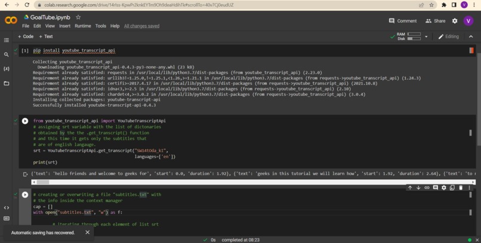The width and height of the screenshot is (481, 243).
Task: Collapse the header with the chevron
Action: (x=471, y=36)
